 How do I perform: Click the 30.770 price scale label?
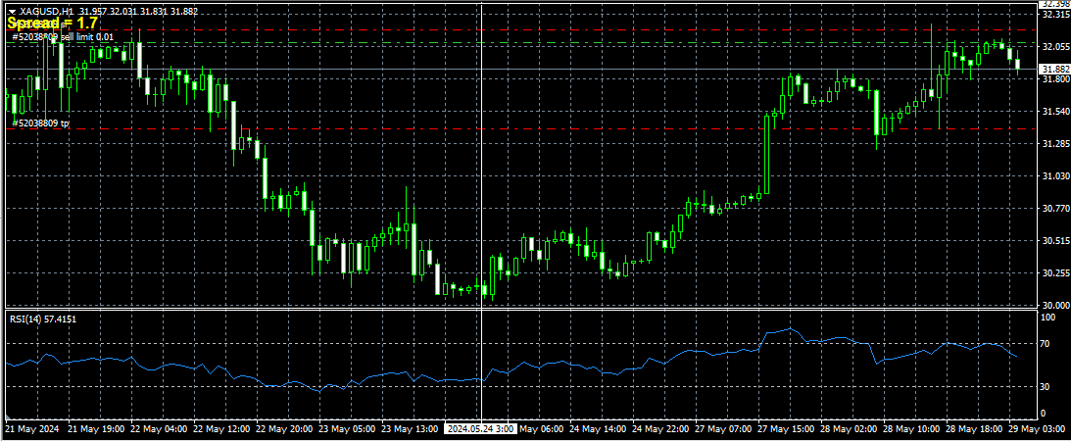click(x=1055, y=208)
